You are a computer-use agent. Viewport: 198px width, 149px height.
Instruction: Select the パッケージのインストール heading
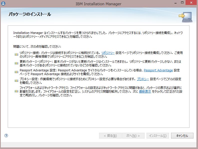pos(30,14)
